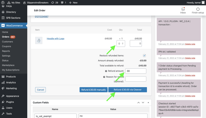Open FAQs sidebar item
The image size is (206, 118).
click(x=9, y=6)
